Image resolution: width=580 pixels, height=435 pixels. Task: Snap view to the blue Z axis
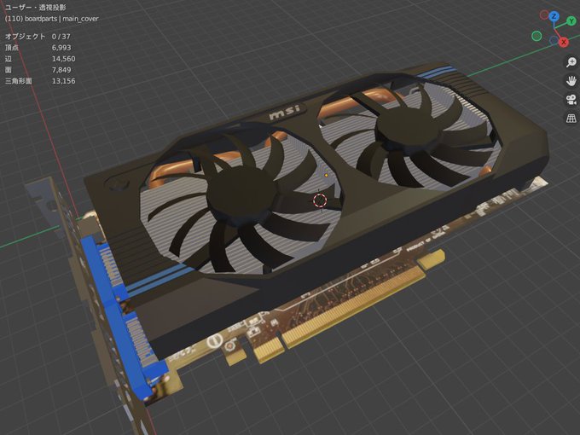click(x=554, y=17)
